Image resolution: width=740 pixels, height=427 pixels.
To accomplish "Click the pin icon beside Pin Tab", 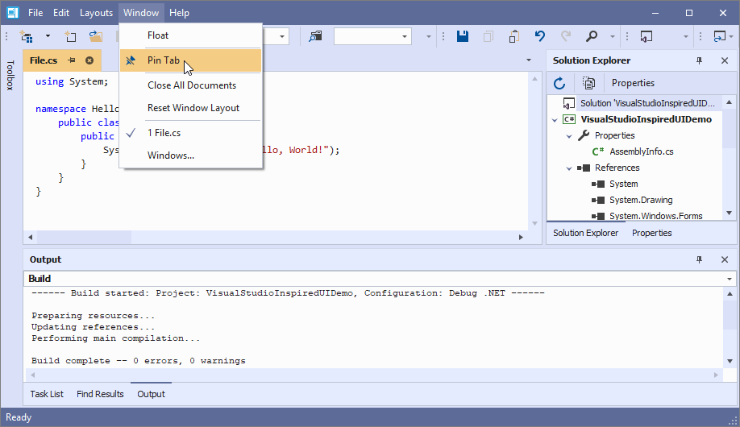I will (131, 60).
